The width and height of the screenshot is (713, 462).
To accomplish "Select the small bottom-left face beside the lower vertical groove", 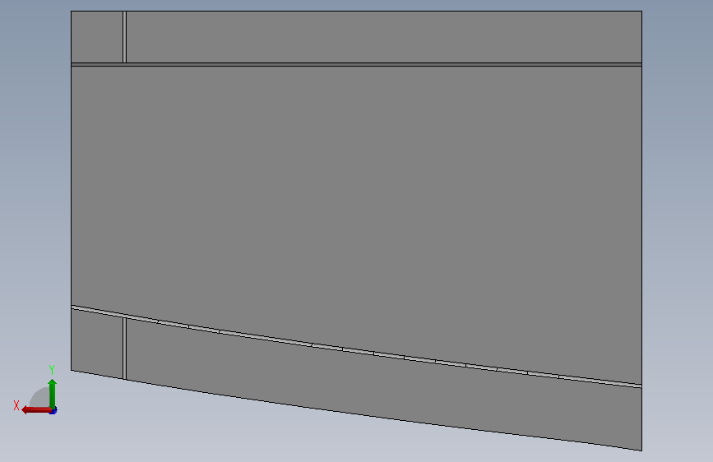I will click(x=97, y=344).
